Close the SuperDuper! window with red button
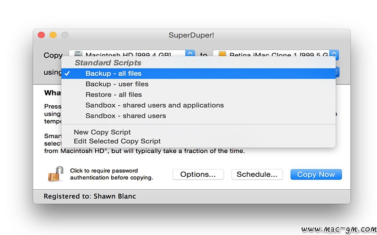The height and width of the screenshot is (235, 377). [41, 35]
